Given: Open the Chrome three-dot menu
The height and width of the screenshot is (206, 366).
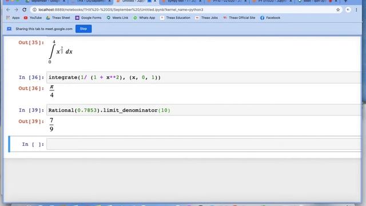Looking at the screenshot, I should pyautogui.click(x=356, y=10).
